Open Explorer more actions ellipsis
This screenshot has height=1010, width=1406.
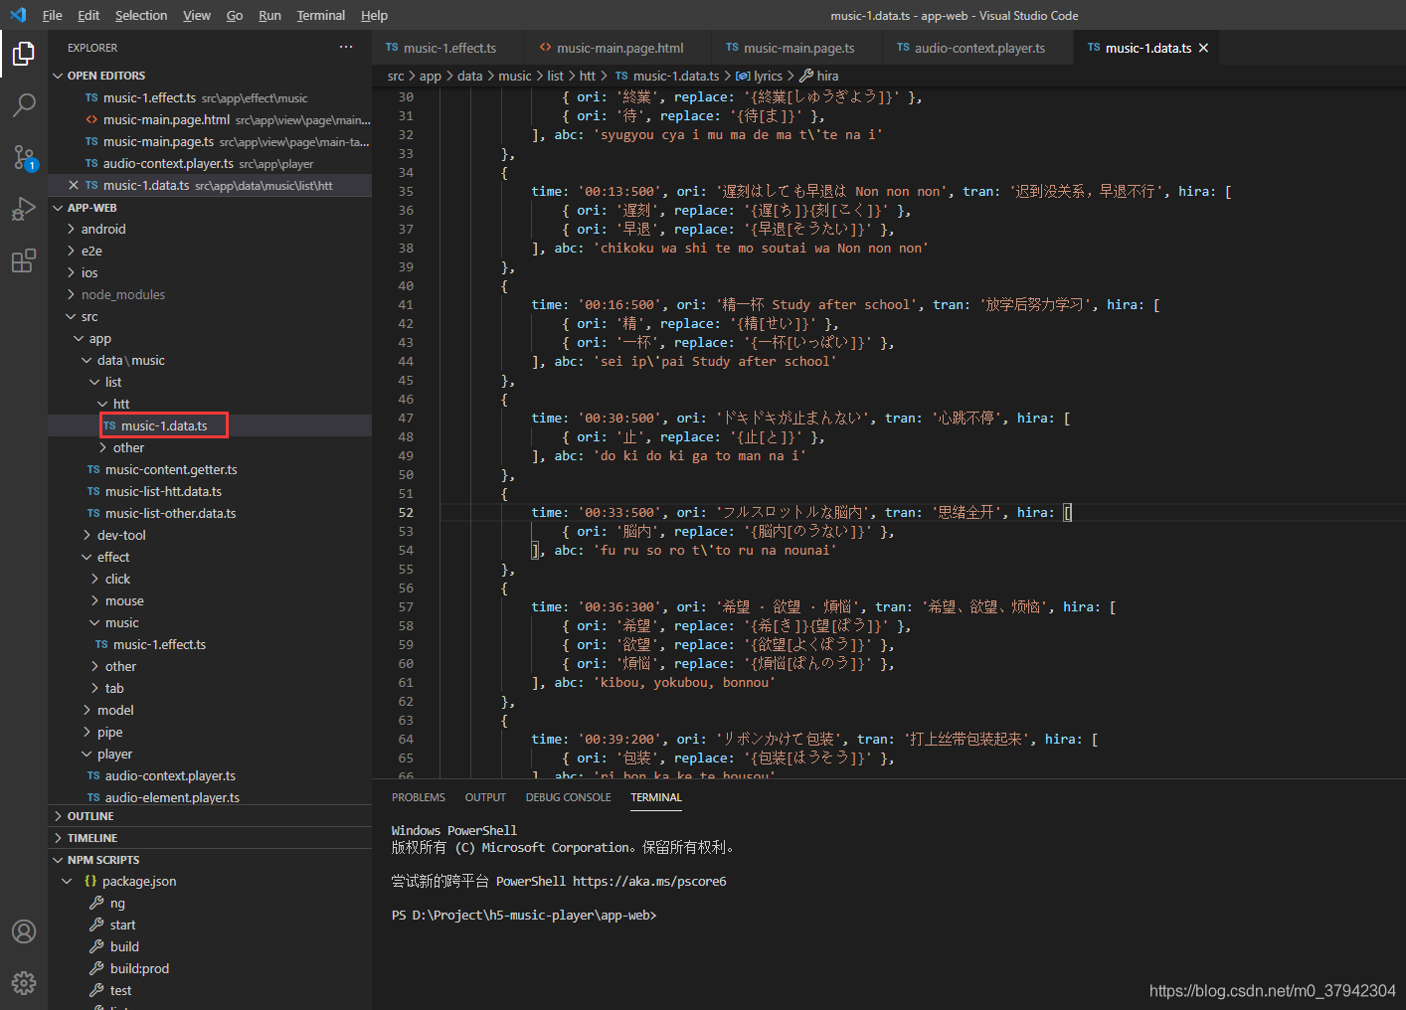click(x=346, y=48)
